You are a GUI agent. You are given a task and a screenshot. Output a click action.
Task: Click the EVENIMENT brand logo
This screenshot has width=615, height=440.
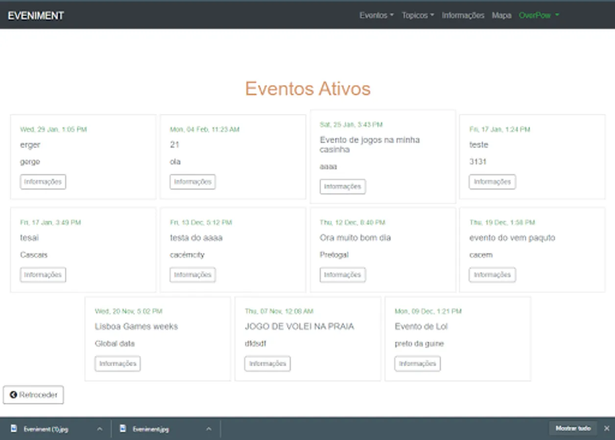[x=36, y=15]
